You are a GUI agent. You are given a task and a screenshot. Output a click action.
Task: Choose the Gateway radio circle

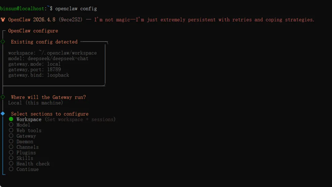[11, 136]
